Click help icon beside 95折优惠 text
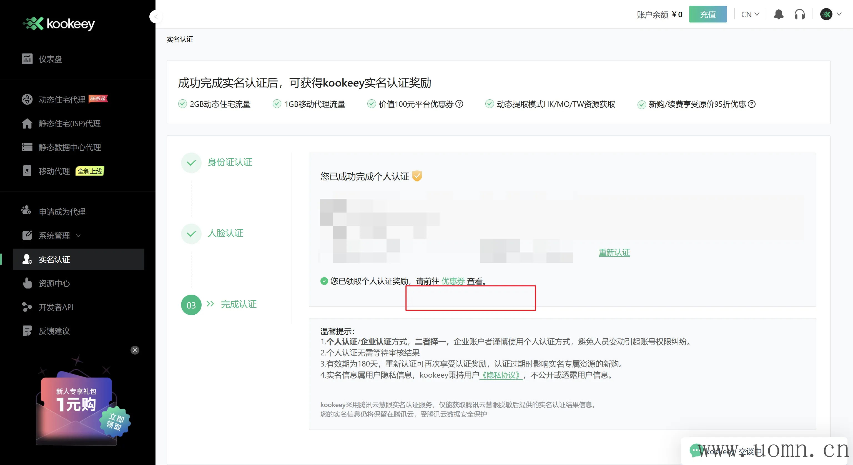853x465 pixels. tap(752, 104)
